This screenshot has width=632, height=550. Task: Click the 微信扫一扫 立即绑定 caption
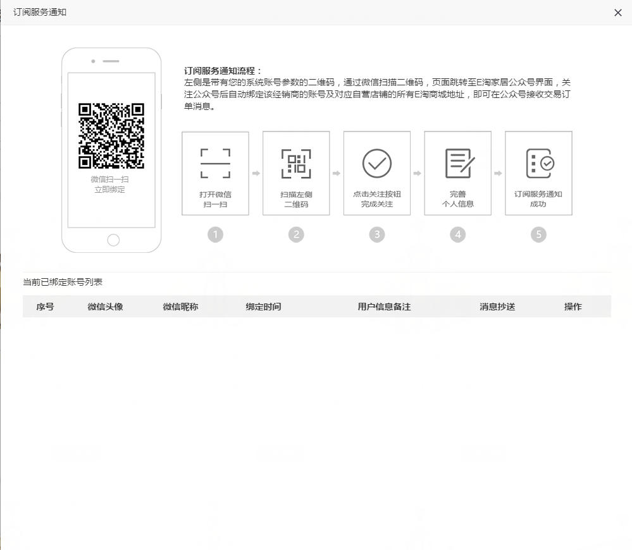109,185
